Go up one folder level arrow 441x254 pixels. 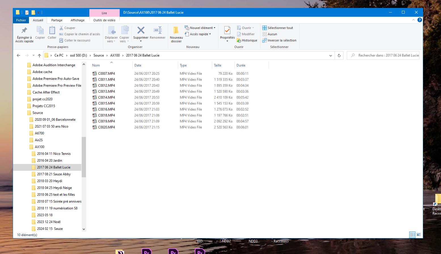39,55
